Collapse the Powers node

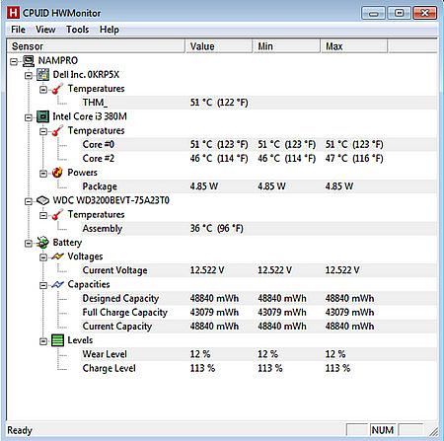[43, 174]
